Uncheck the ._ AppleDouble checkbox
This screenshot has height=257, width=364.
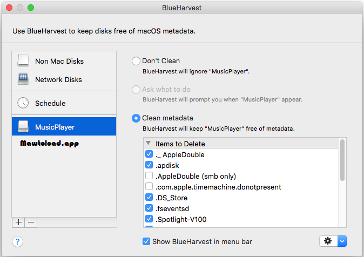[149, 154]
